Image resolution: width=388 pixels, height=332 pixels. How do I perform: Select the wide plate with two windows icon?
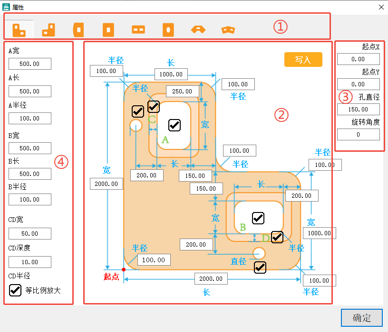click(x=138, y=30)
